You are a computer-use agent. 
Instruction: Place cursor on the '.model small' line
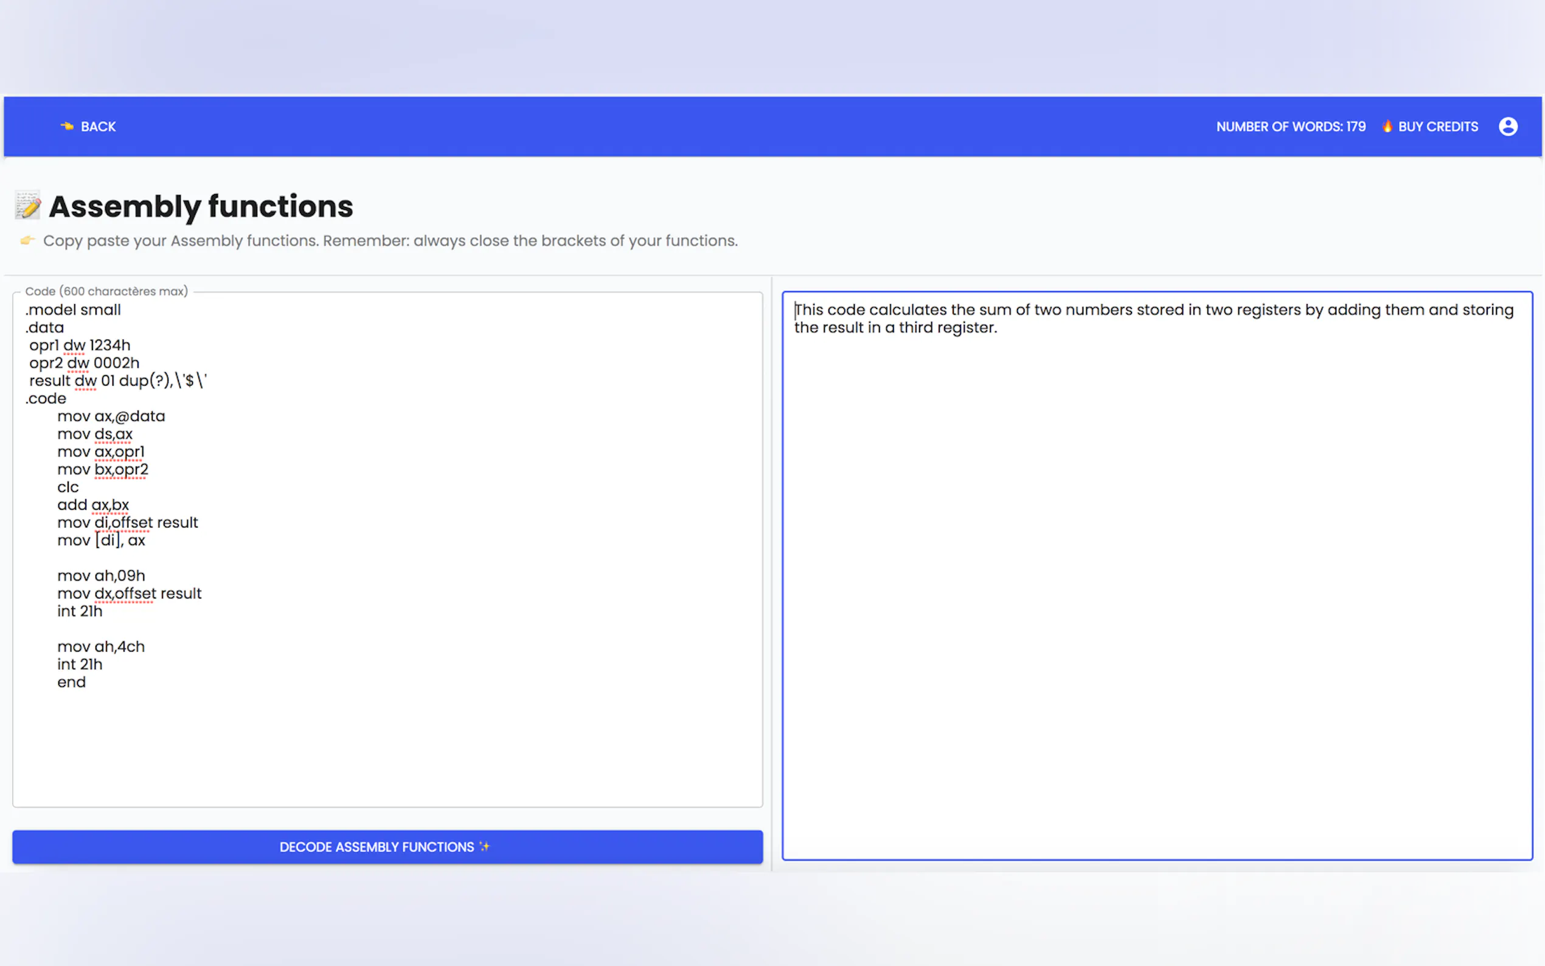coord(74,310)
